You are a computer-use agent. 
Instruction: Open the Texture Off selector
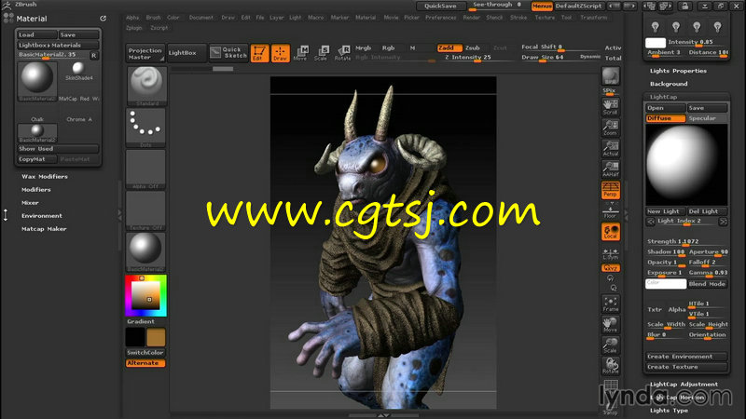[x=146, y=210]
